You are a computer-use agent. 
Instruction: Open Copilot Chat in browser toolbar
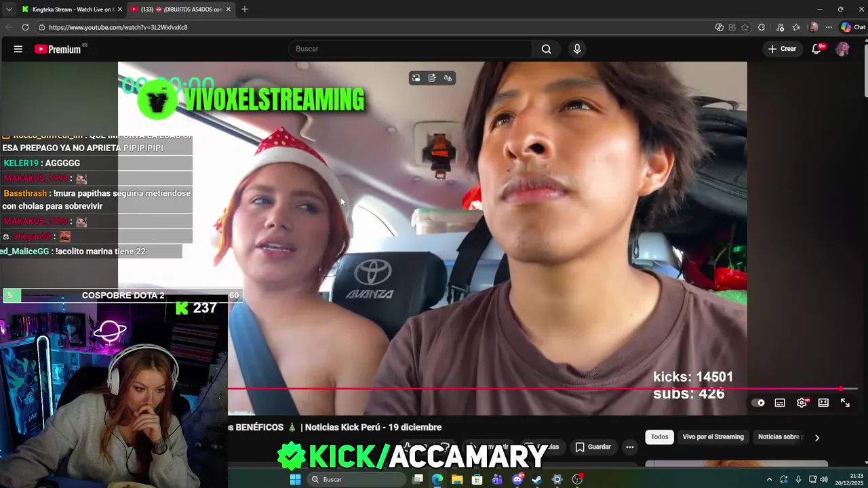[853, 27]
